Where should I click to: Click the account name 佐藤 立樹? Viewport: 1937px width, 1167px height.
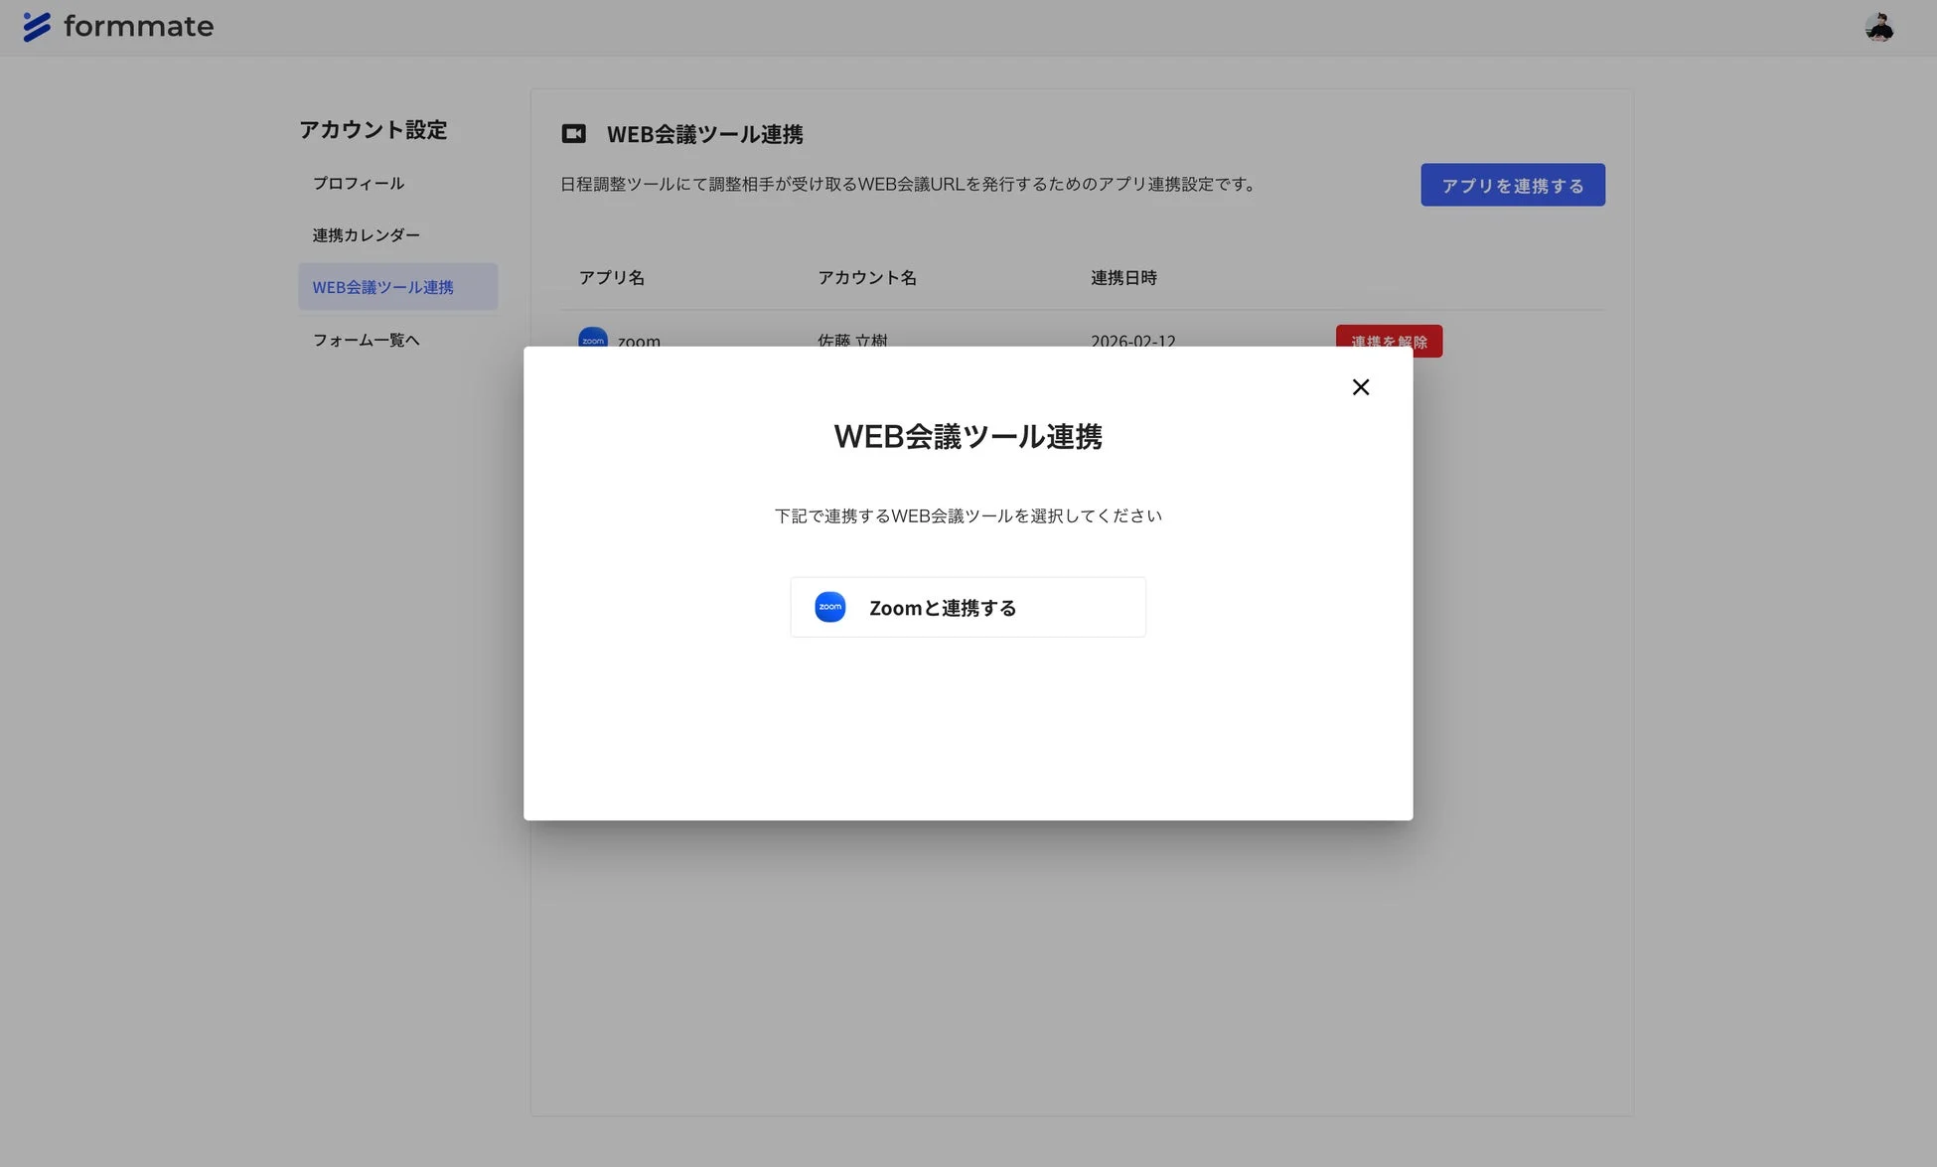[x=851, y=341]
